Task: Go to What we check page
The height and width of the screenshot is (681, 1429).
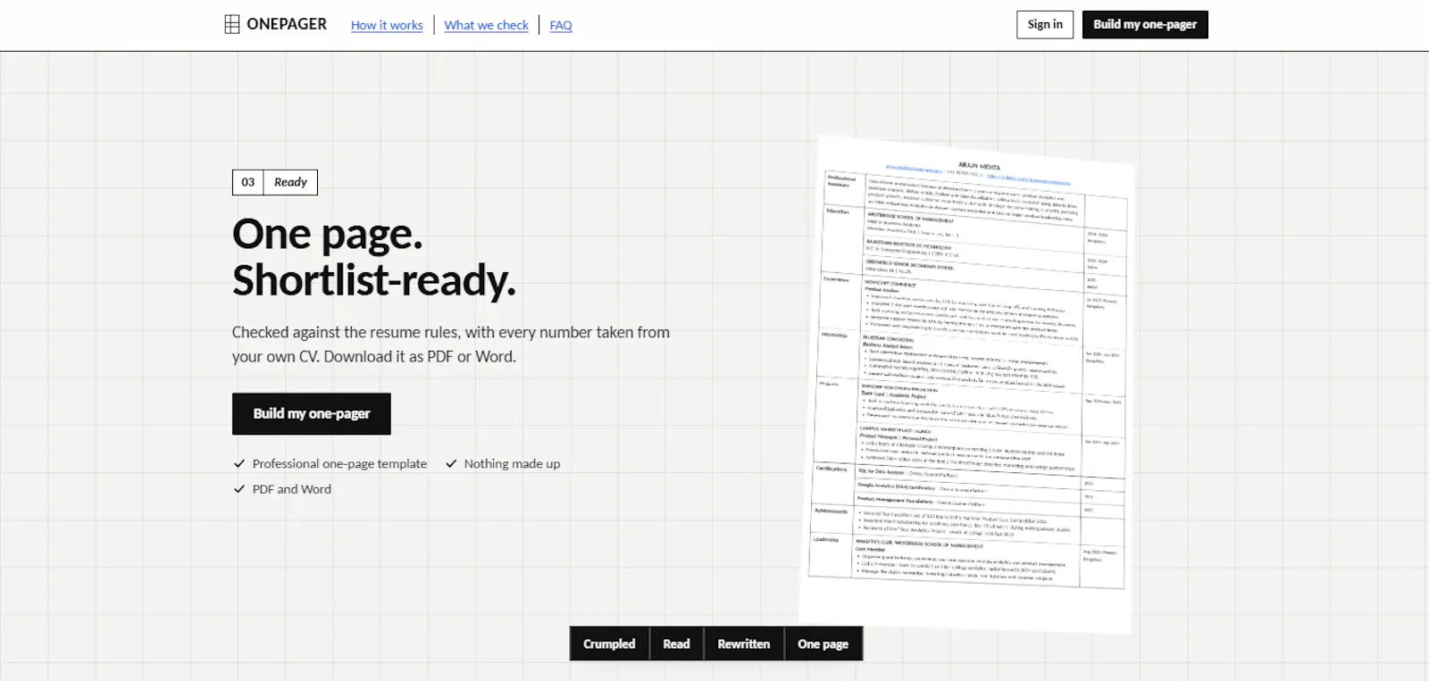Action: [x=487, y=25]
